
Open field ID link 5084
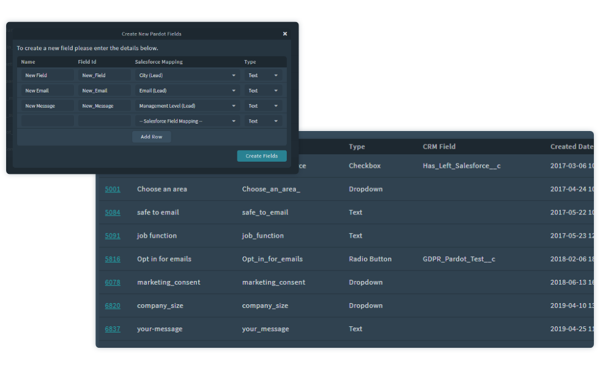[113, 212]
